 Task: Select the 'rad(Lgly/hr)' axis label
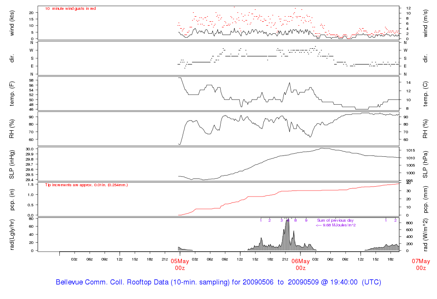[12, 235]
